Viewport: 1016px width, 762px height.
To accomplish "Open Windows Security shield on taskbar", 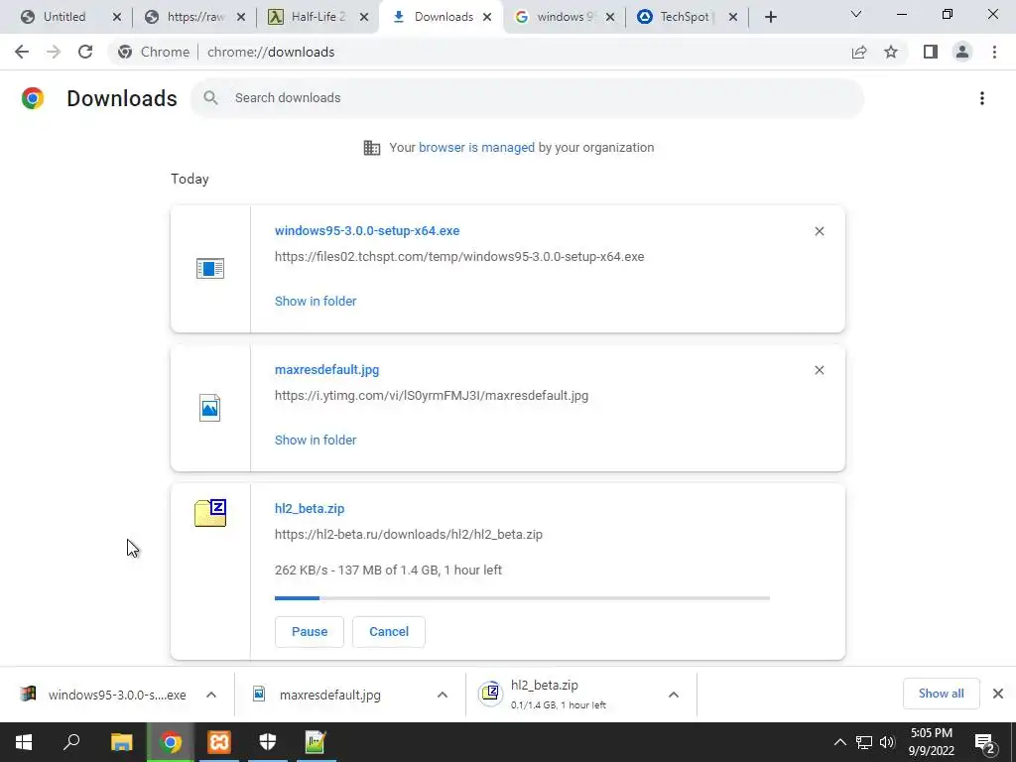I will coord(268,742).
